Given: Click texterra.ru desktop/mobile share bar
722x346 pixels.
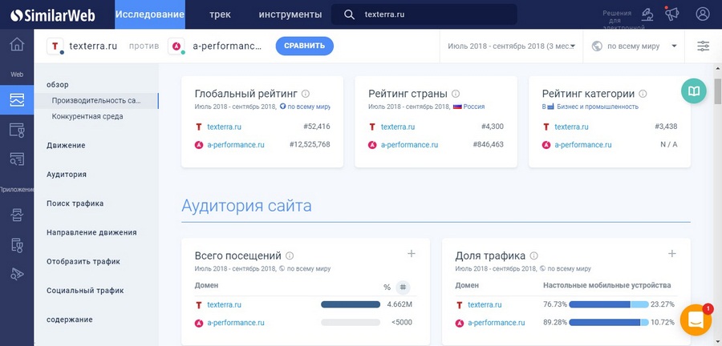Looking at the screenshot, I should pyautogui.click(x=609, y=304).
